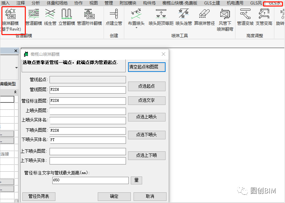Switch to the 注释 ribbon tab

21,3
